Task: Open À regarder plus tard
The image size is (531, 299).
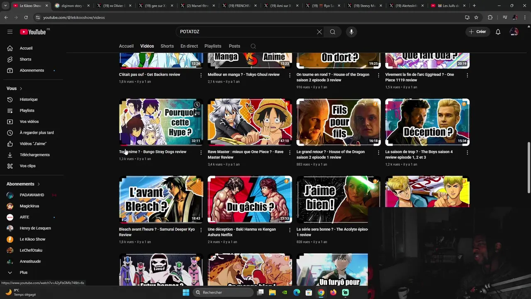Action: pos(33,133)
